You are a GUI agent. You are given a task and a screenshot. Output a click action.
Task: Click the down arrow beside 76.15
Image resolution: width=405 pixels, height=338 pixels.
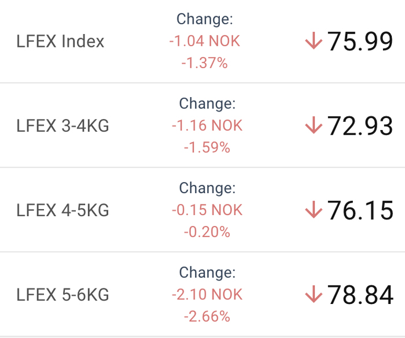(314, 210)
